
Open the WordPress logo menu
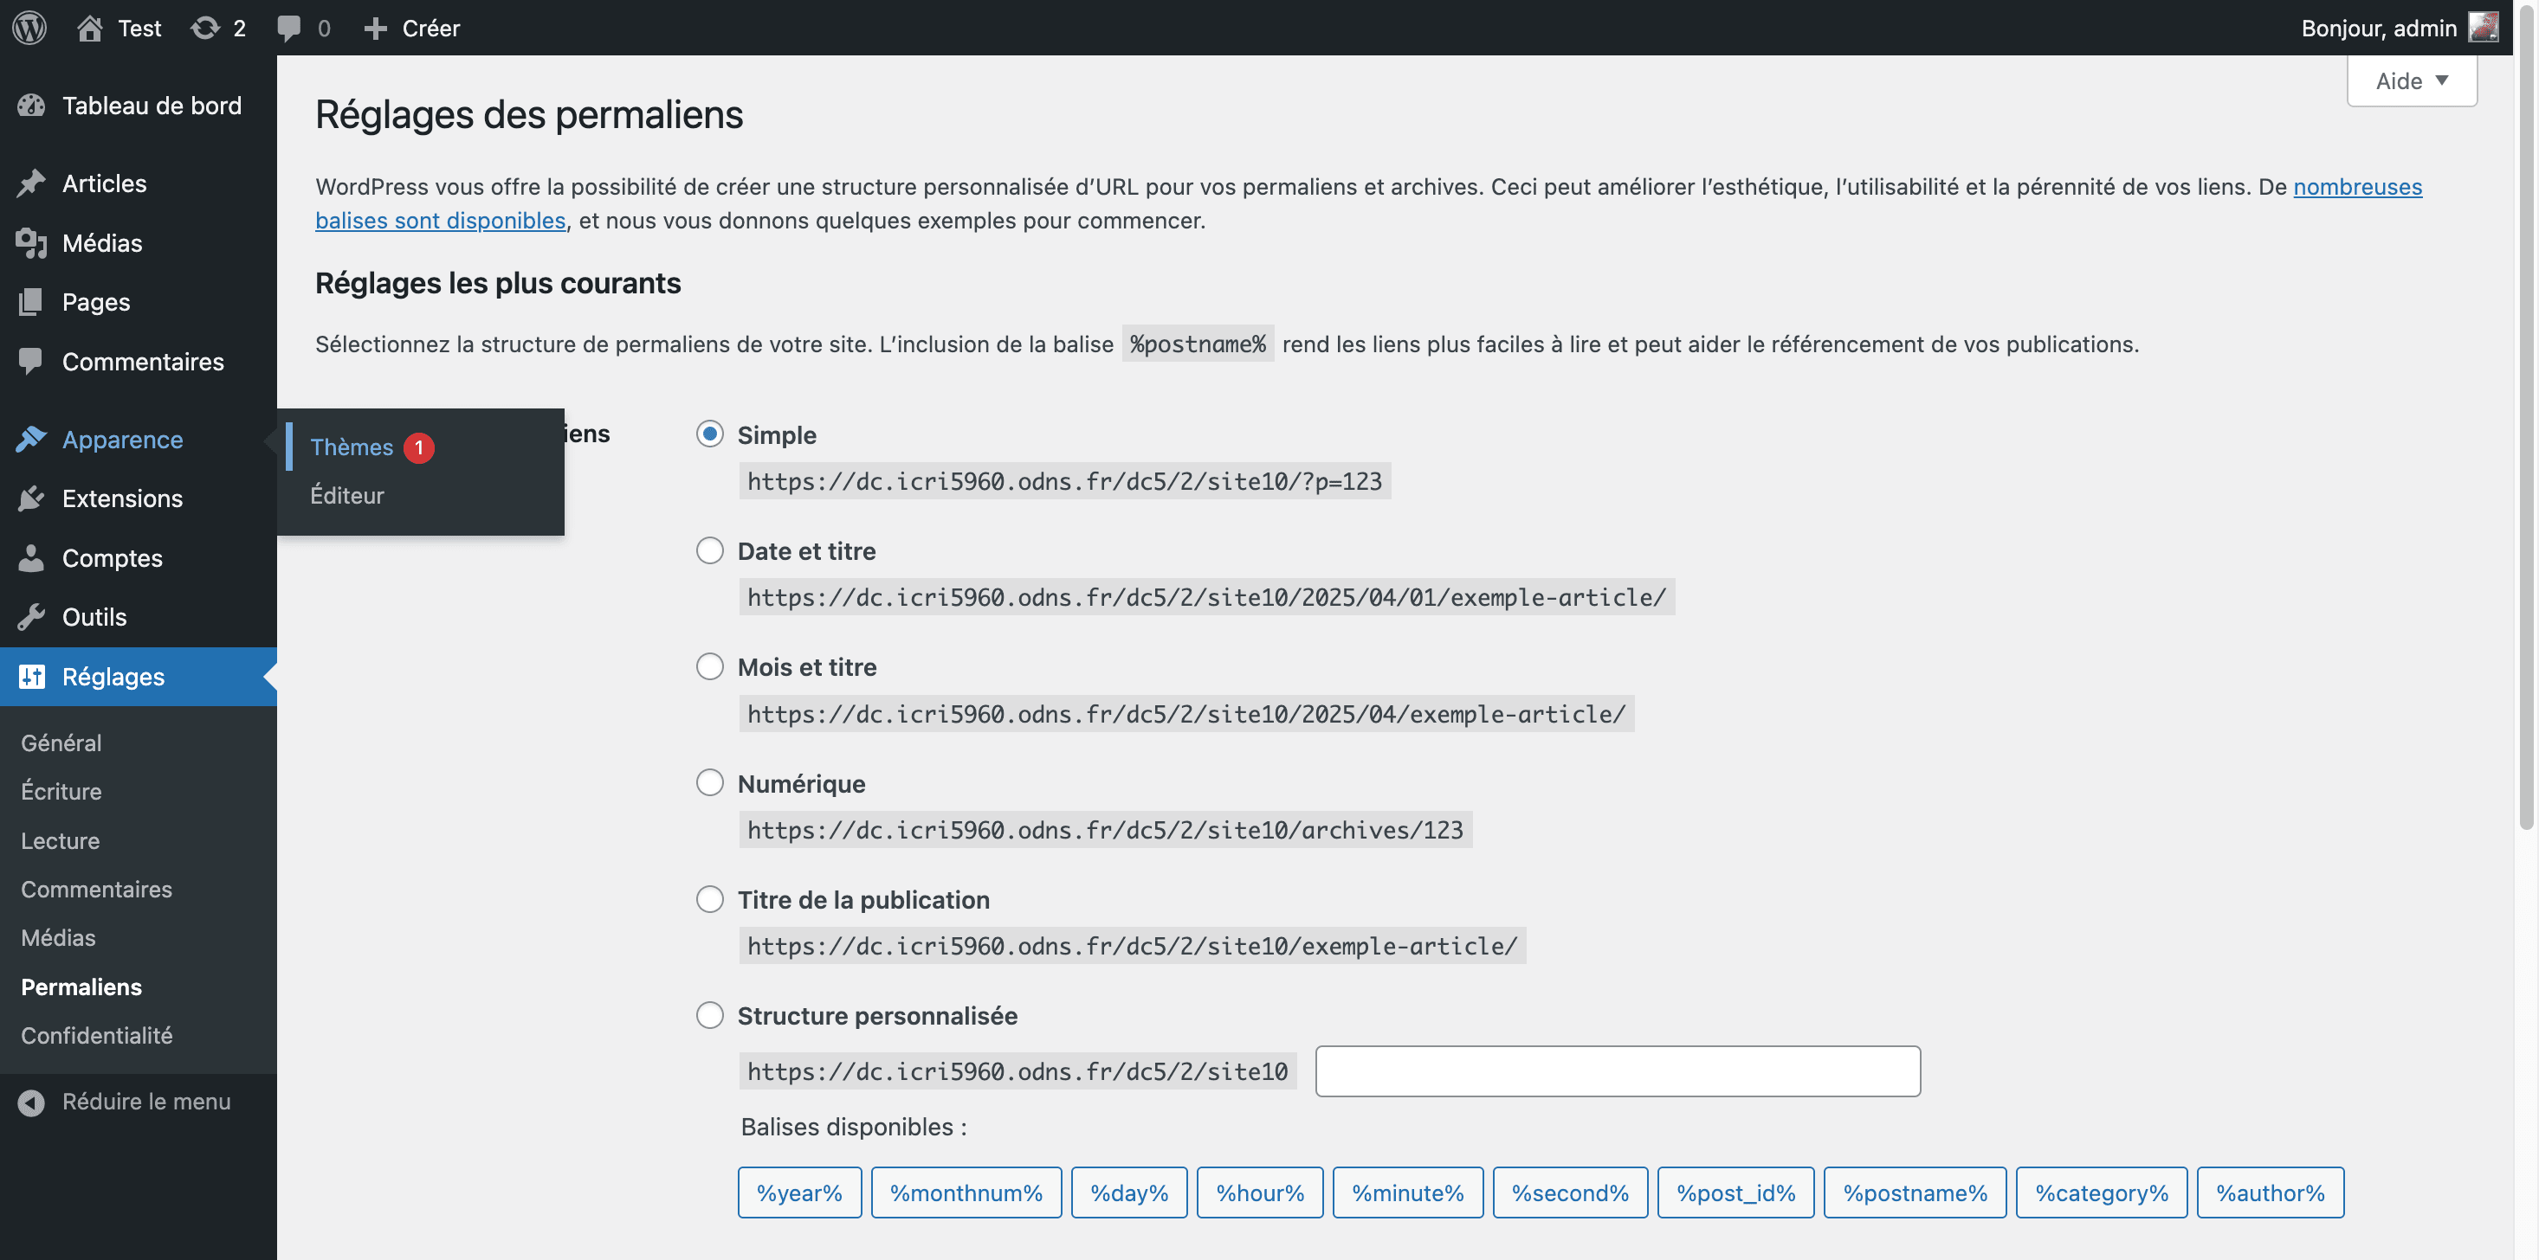(29, 28)
